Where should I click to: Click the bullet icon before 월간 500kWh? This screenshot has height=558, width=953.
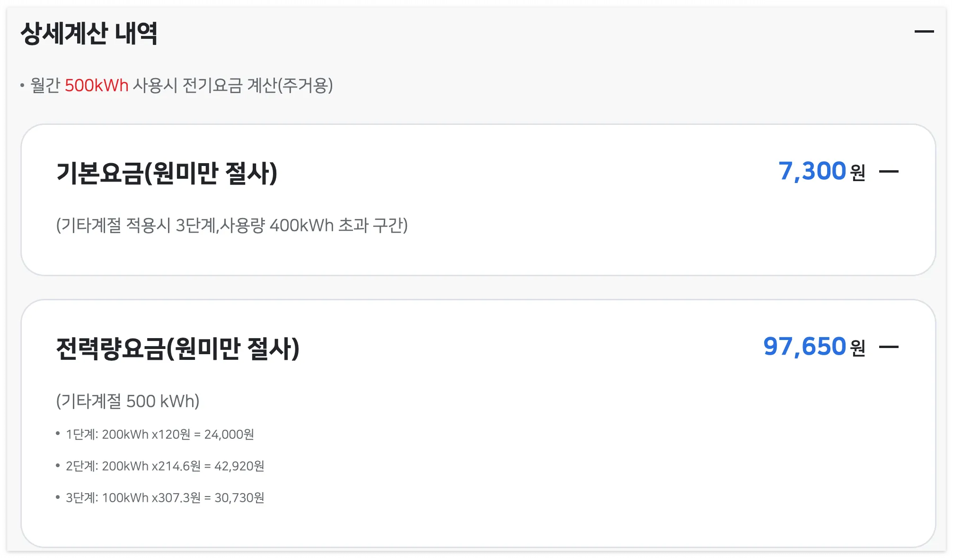(x=22, y=87)
